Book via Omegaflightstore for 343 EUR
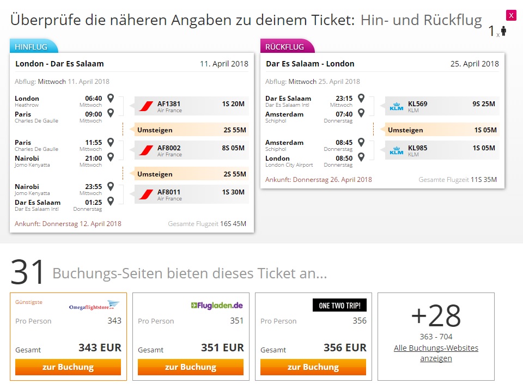The image size is (523, 390). click(x=68, y=367)
